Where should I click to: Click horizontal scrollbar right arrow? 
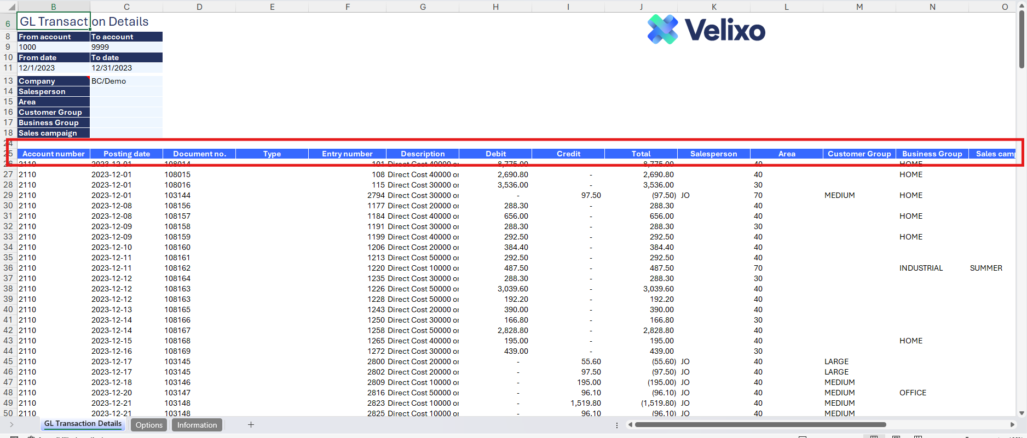click(1012, 425)
